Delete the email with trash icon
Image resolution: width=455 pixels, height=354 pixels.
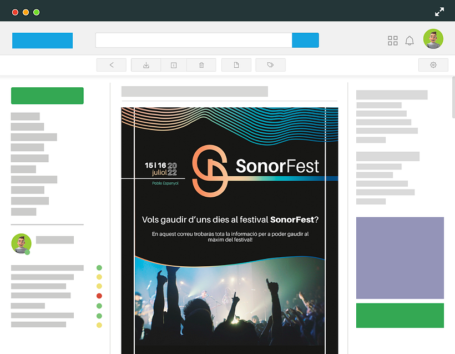tap(201, 65)
